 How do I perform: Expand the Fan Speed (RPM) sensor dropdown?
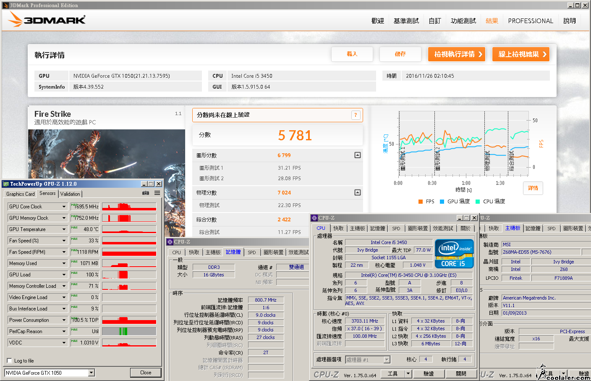pyautogui.click(x=64, y=252)
